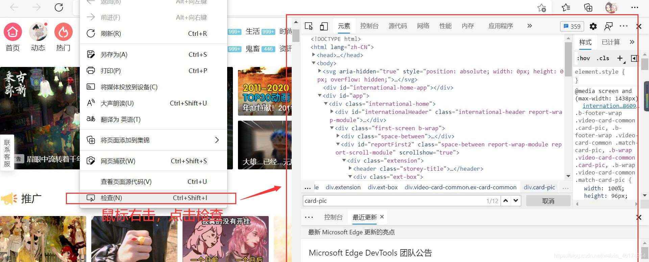Toggle the :hov element state panel
649x262 pixels.
583,58
